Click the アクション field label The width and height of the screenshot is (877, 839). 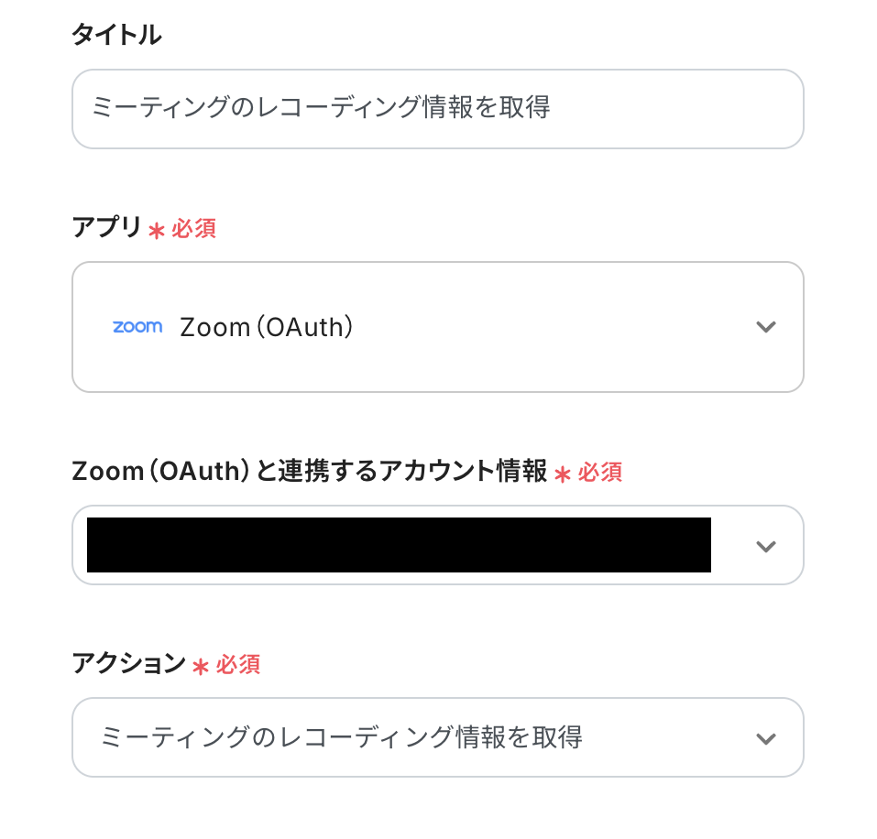coord(128,664)
